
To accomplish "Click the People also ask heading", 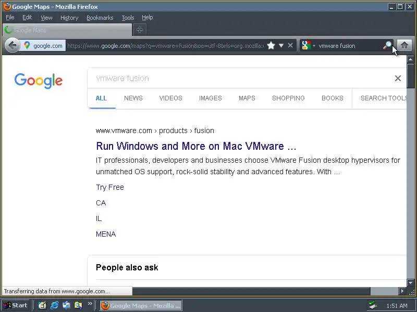I will [127, 267].
